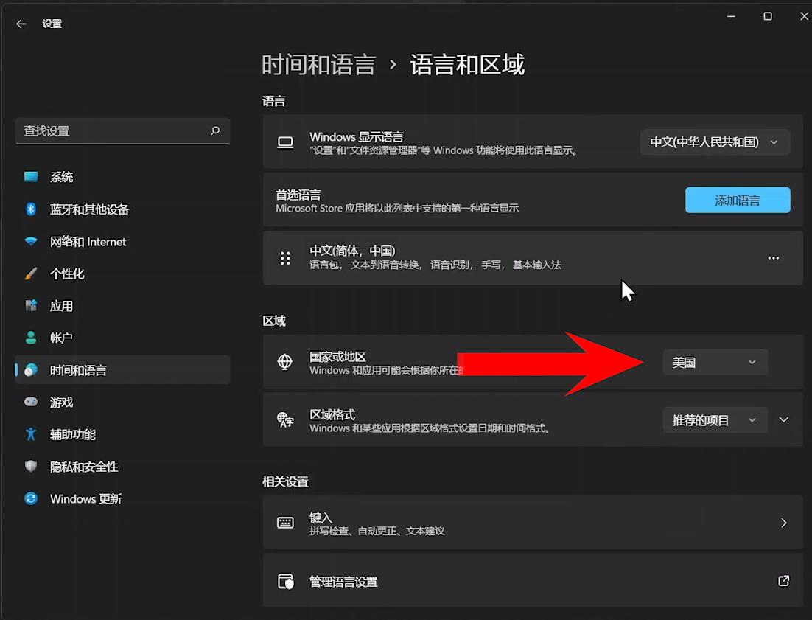Select 系统 in the settings sidebar
Viewport: 812px width, 620px height.
[61, 177]
